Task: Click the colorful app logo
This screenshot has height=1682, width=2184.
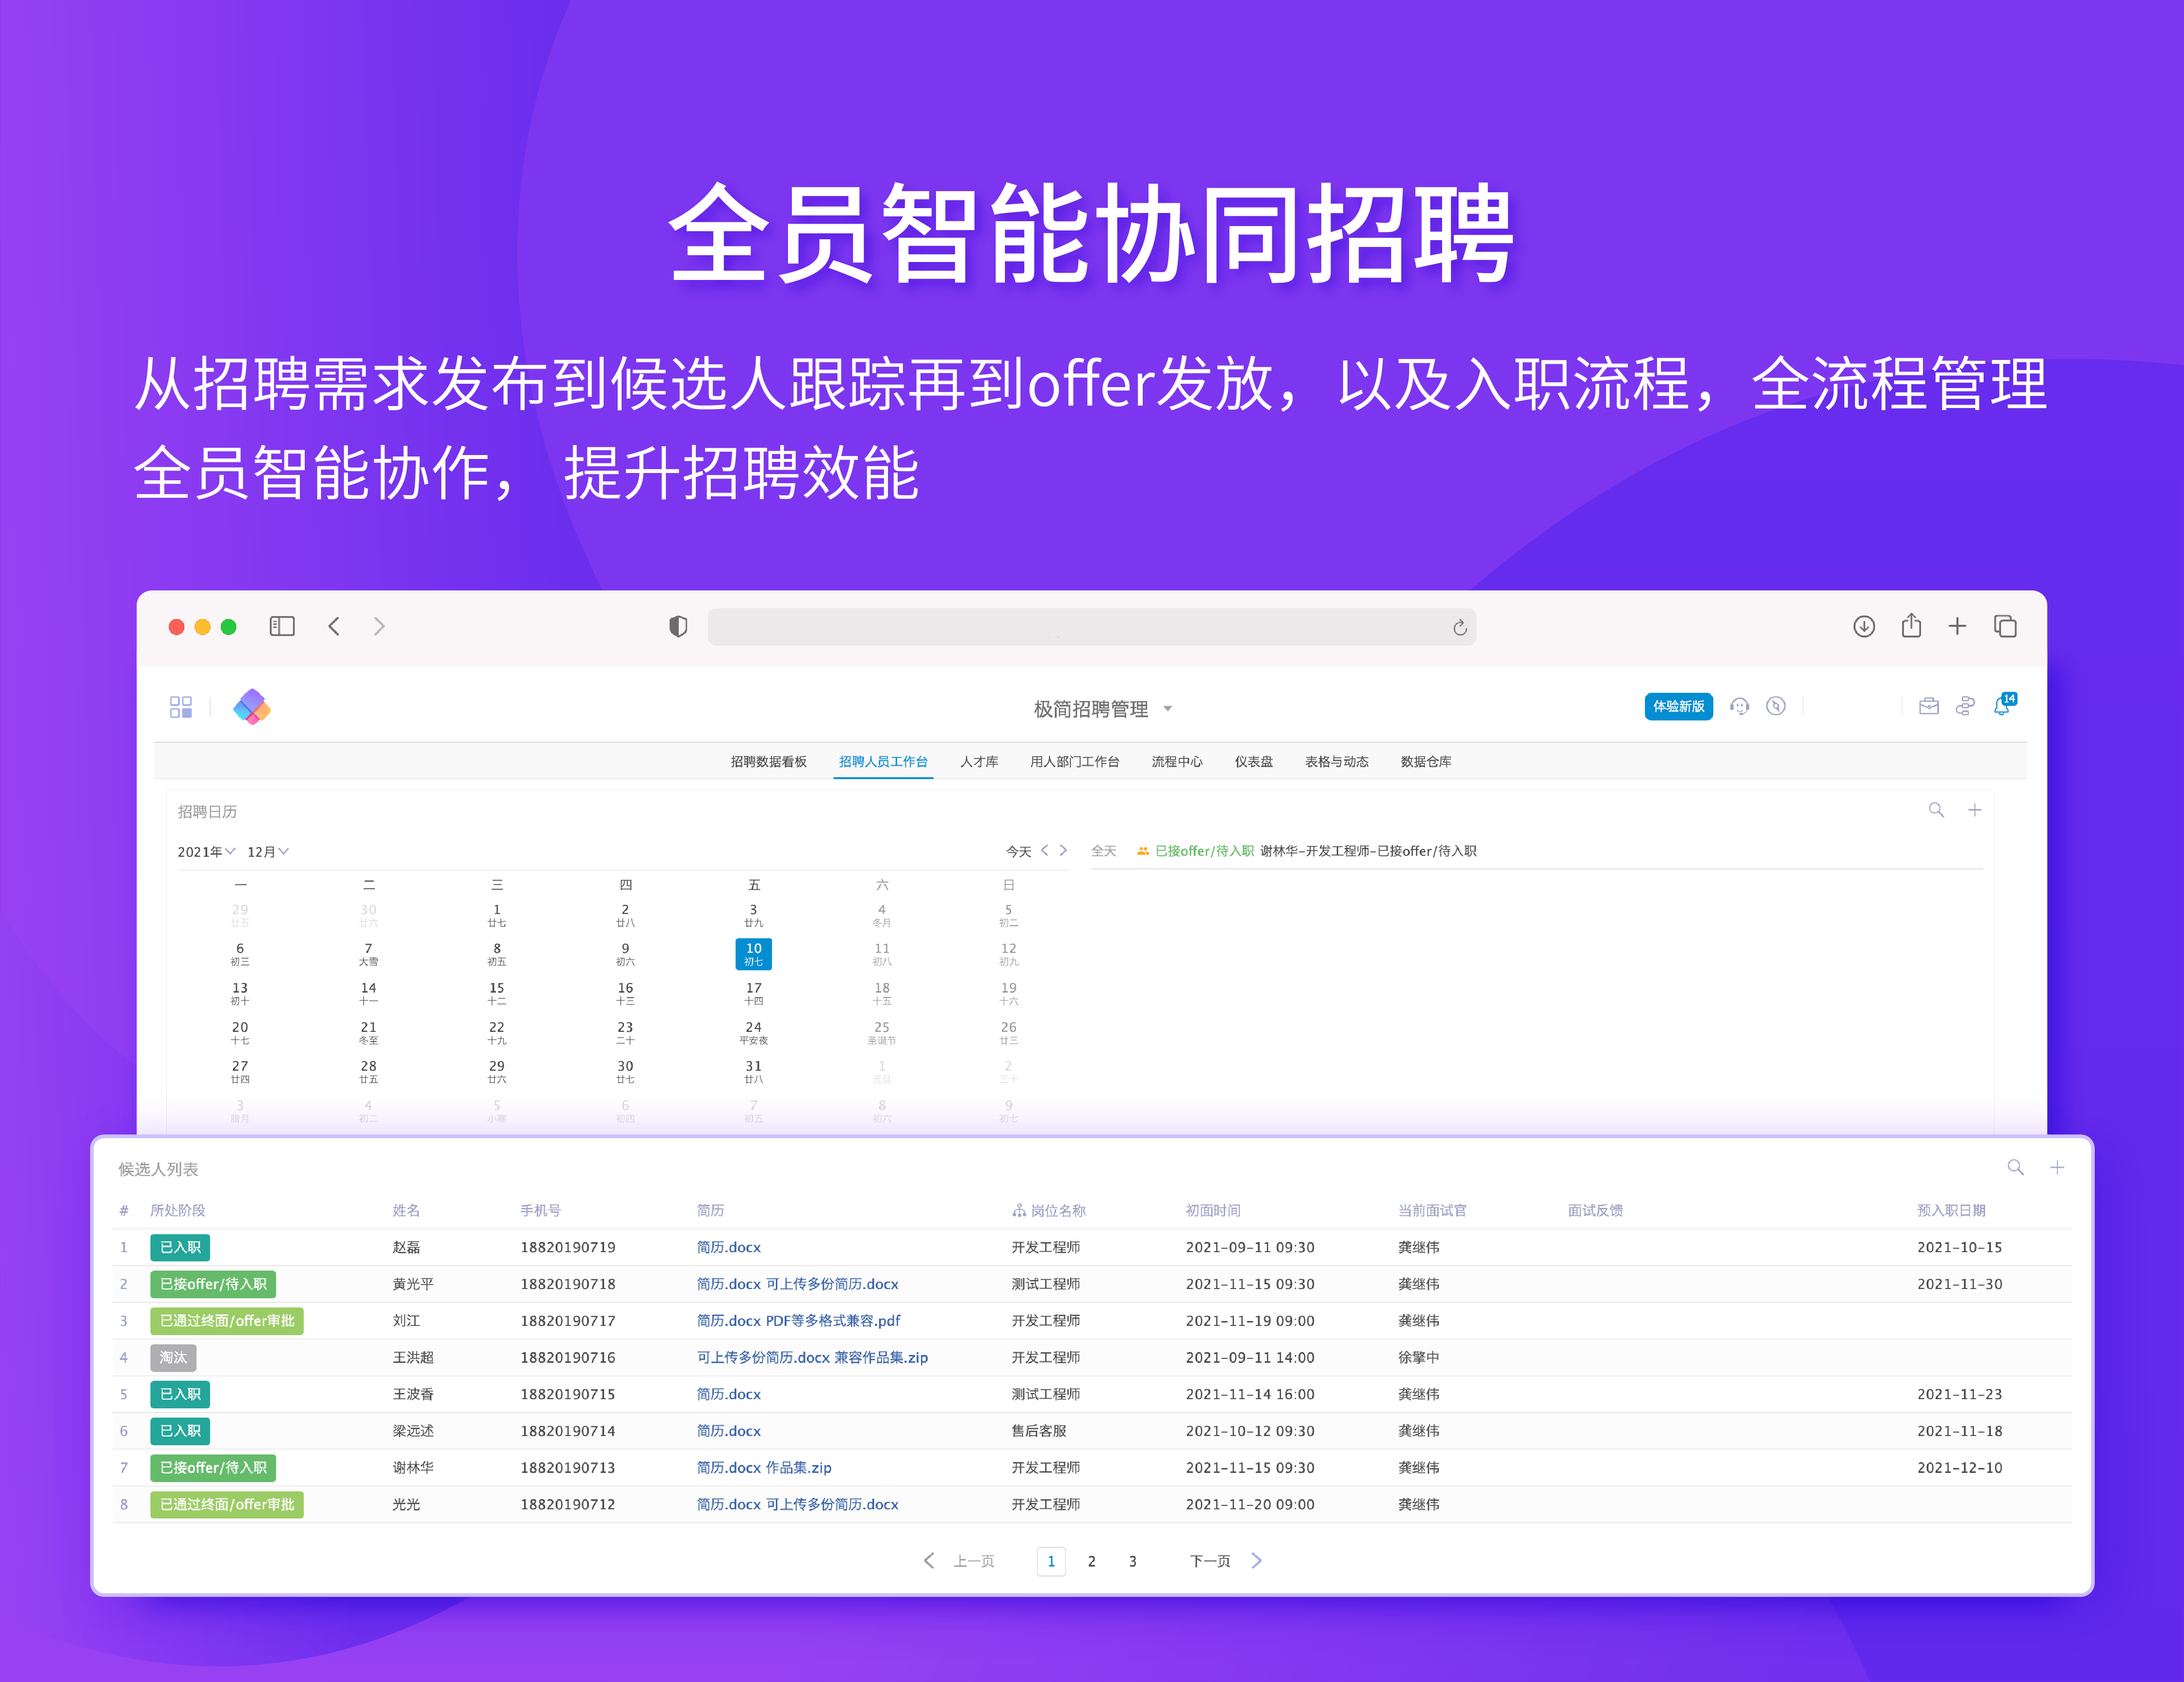Action: [x=252, y=707]
